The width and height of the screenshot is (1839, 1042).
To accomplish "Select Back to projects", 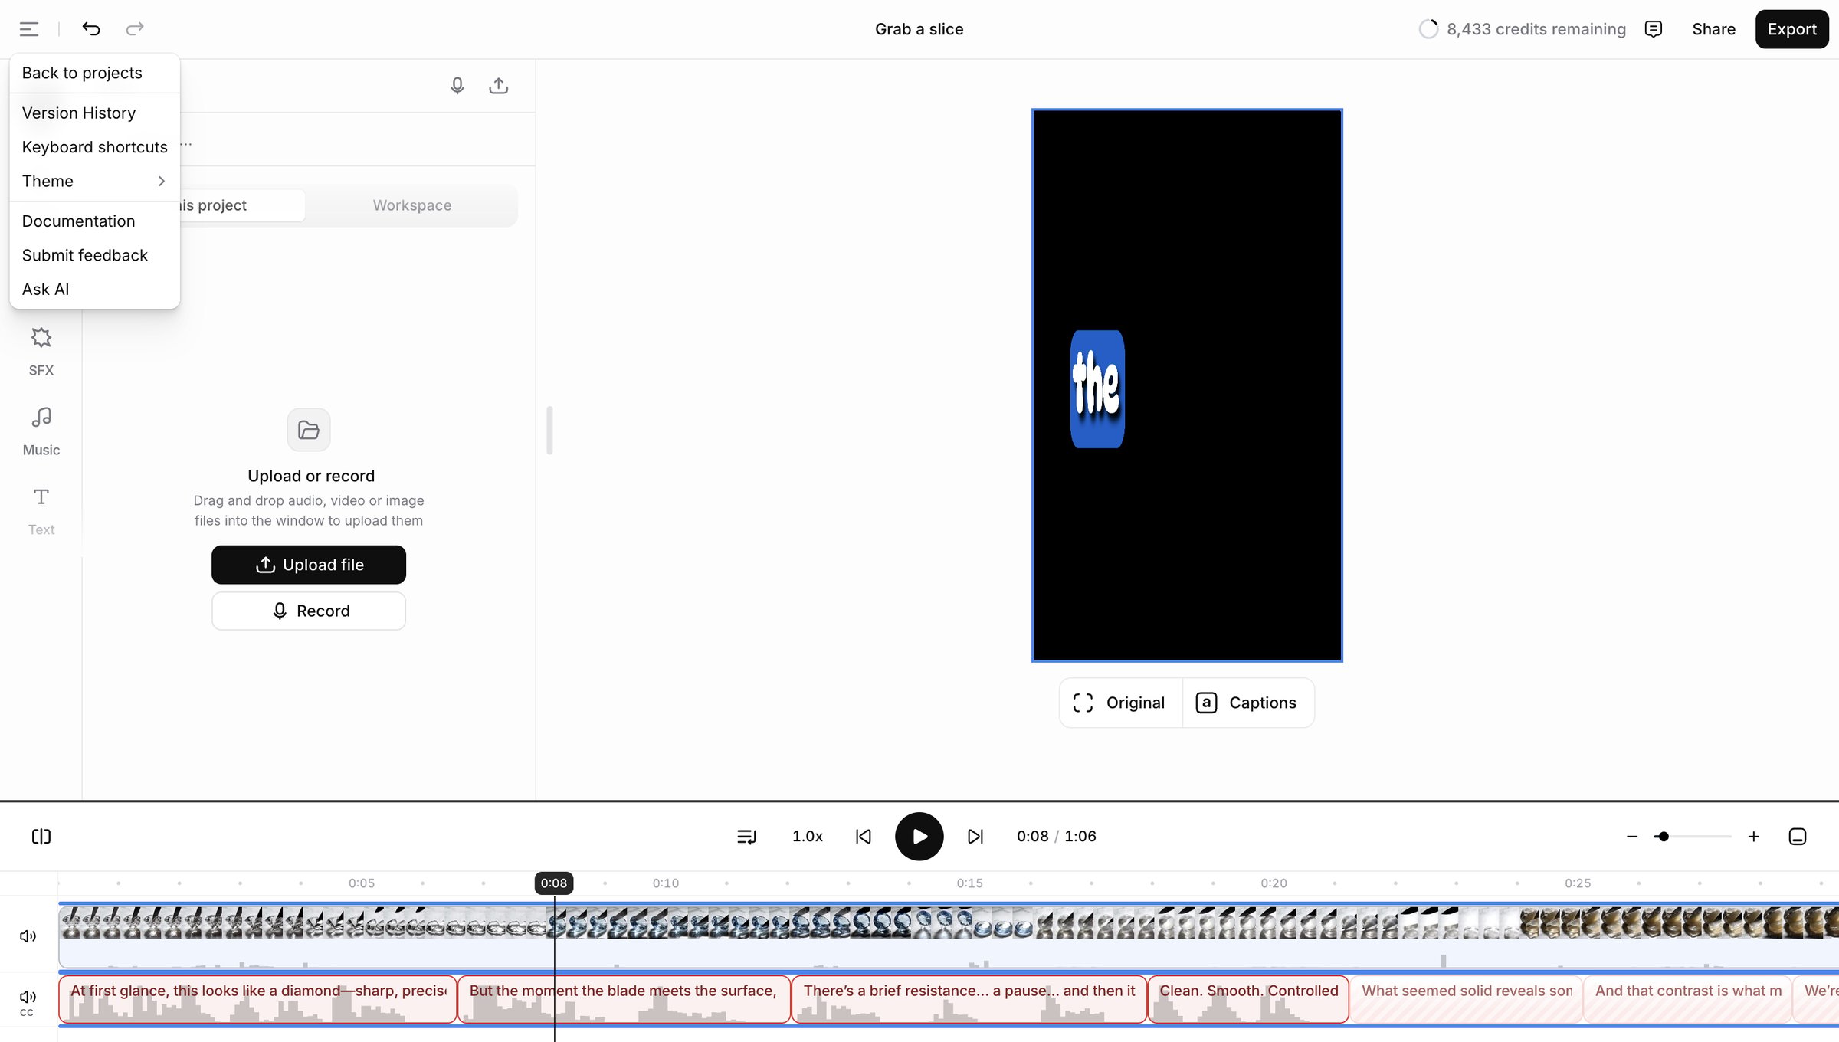I will pos(94,73).
